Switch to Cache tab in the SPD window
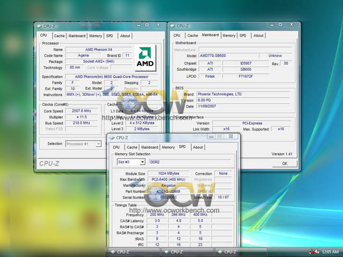 coord(132,147)
